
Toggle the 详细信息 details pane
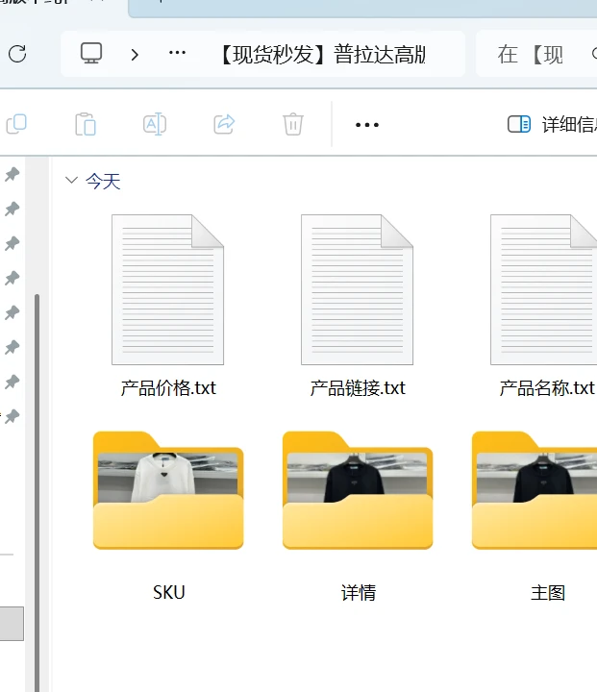[552, 124]
